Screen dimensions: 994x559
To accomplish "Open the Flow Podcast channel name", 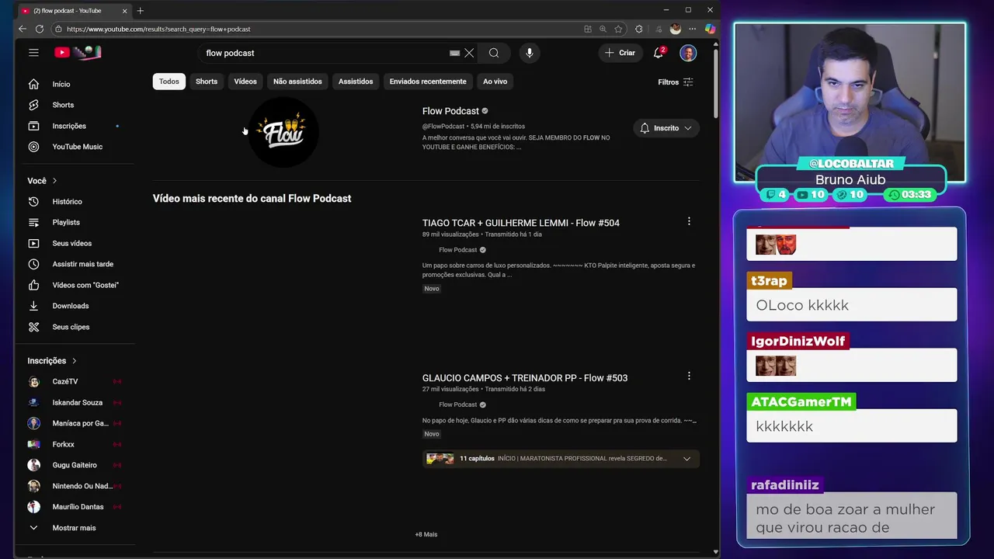I will click(x=450, y=111).
